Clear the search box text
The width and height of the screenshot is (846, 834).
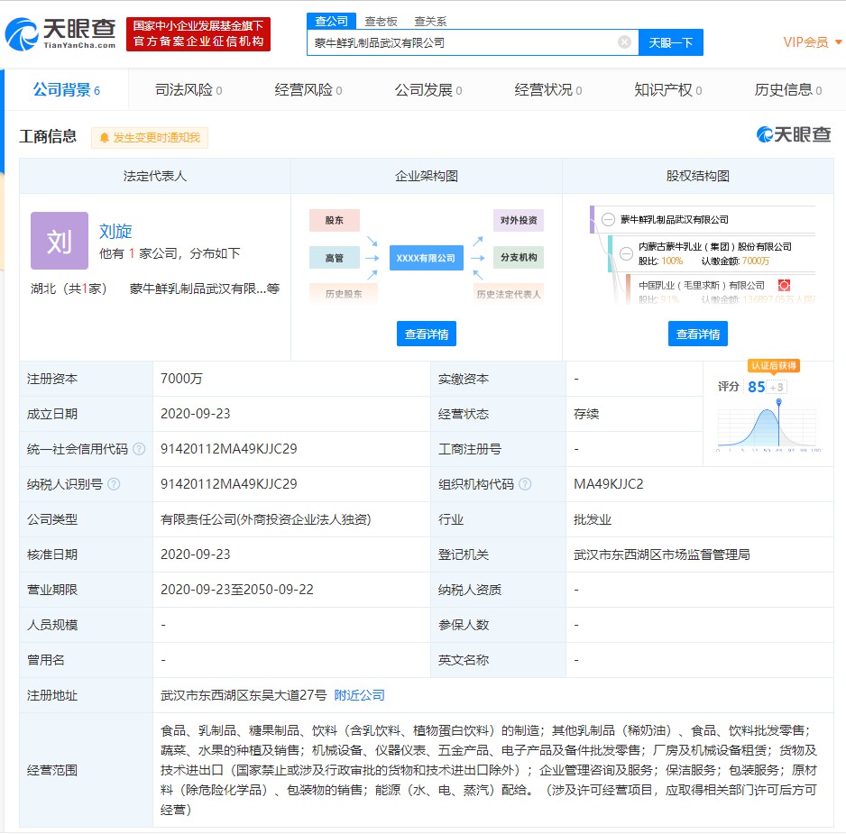click(x=624, y=42)
